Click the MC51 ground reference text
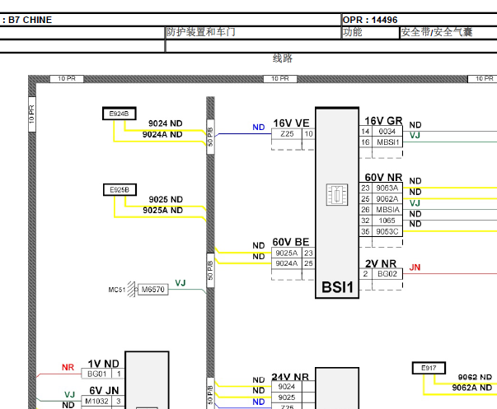This screenshot has height=409, width=497. coord(117,290)
